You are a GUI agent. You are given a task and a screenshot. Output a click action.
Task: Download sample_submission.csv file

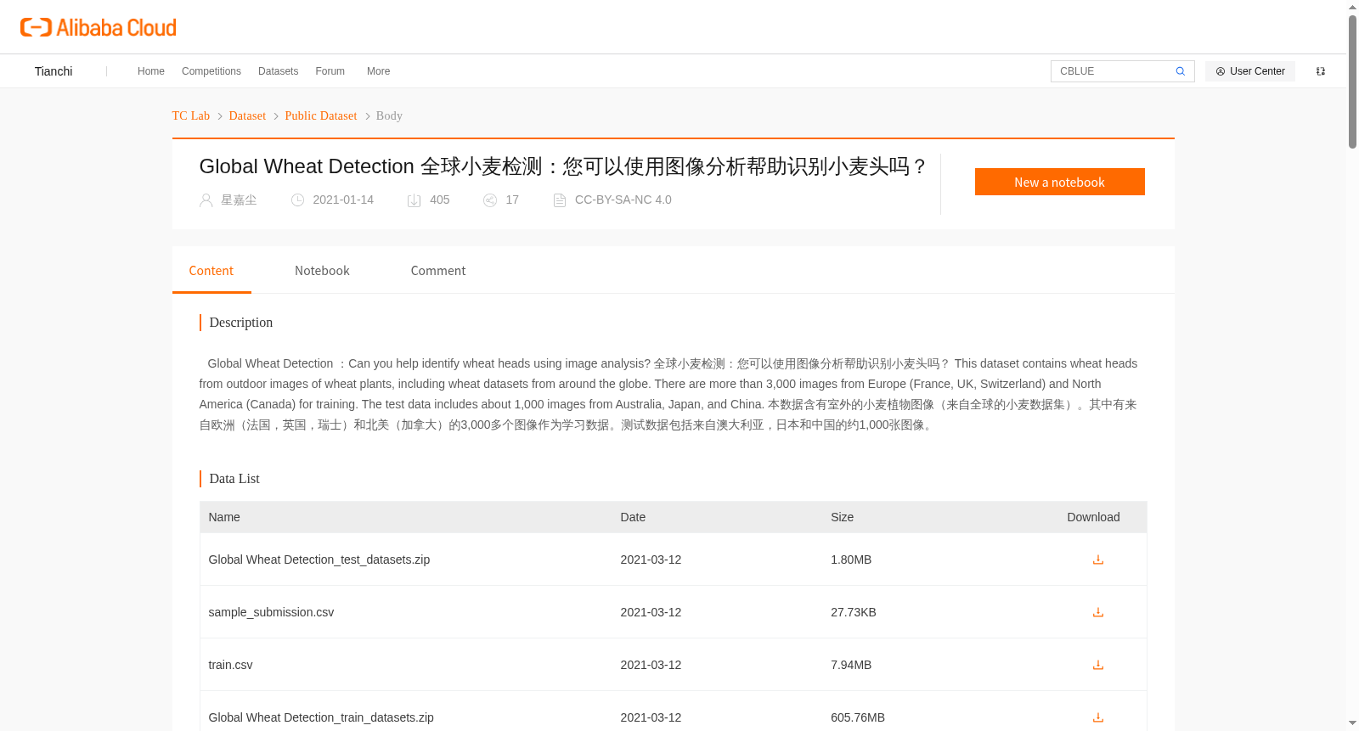click(1097, 612)
